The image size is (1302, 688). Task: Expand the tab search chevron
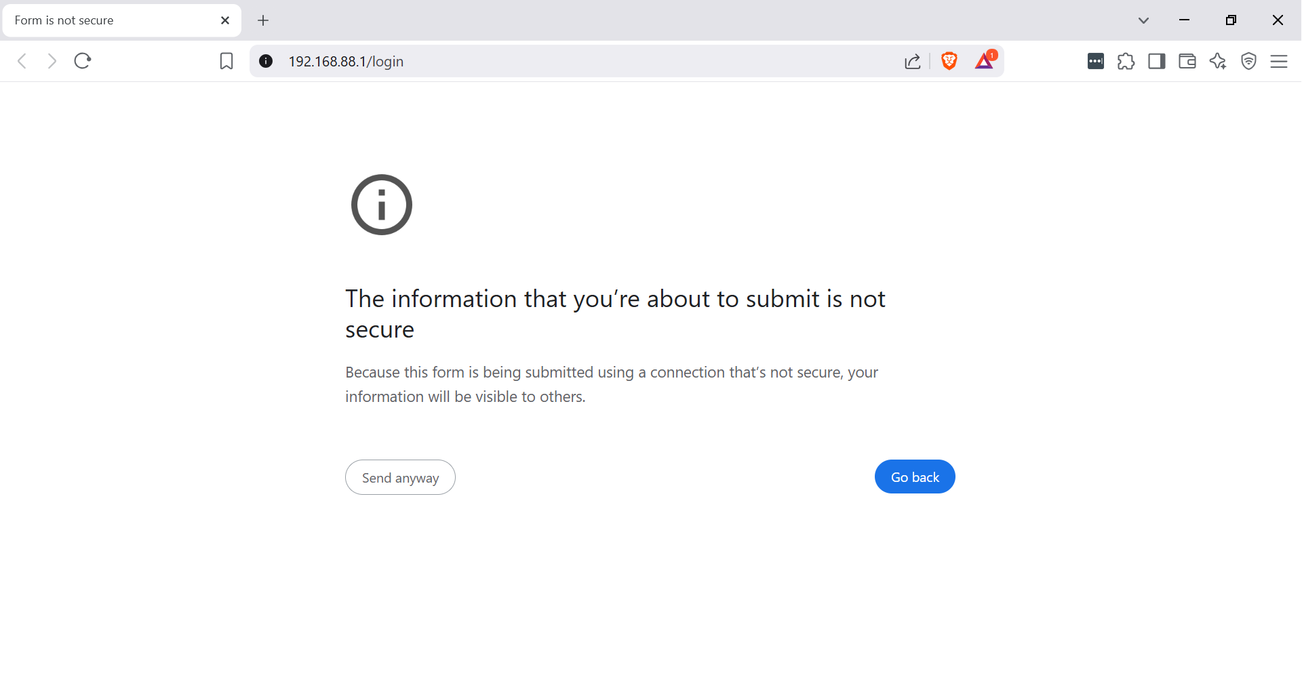click(1143, 20)
